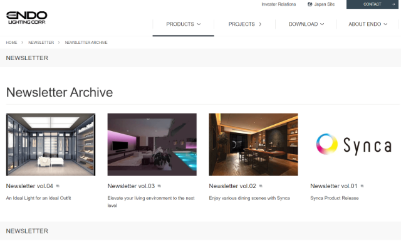This screenshot has height=242, width=401.
Task: Click the arrow icon in the CONTACT button
Action: (393, 4)
